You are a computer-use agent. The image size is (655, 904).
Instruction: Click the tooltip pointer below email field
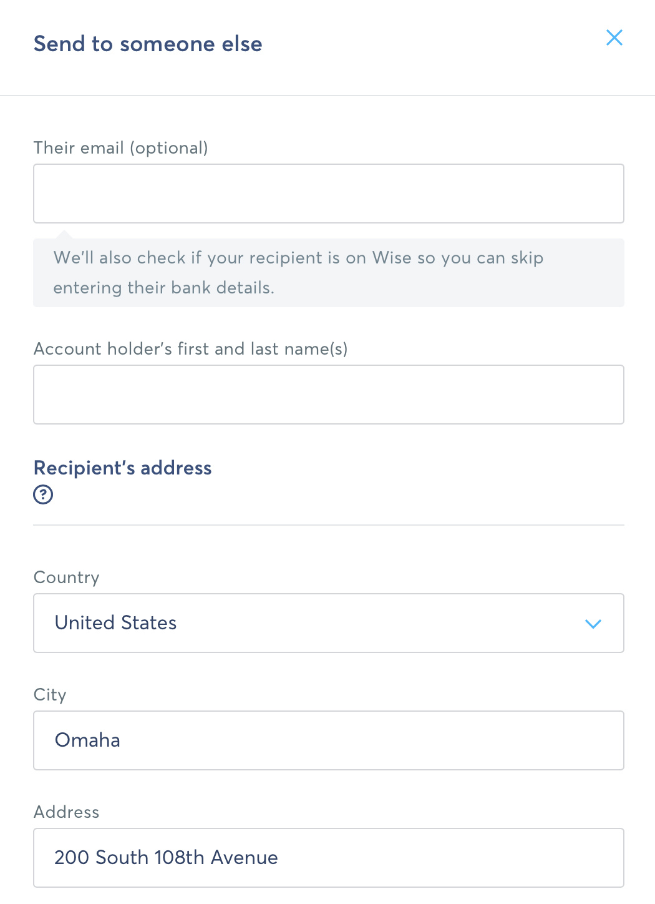click(63, 235)
